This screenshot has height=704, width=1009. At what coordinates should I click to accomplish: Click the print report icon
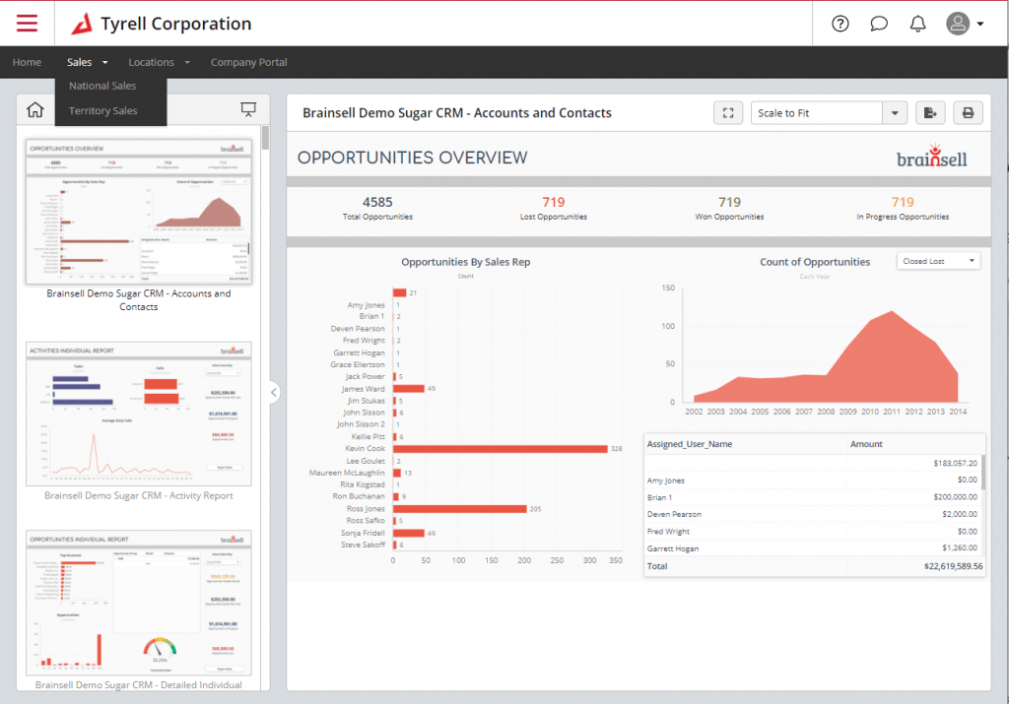[x=968, y=113]
